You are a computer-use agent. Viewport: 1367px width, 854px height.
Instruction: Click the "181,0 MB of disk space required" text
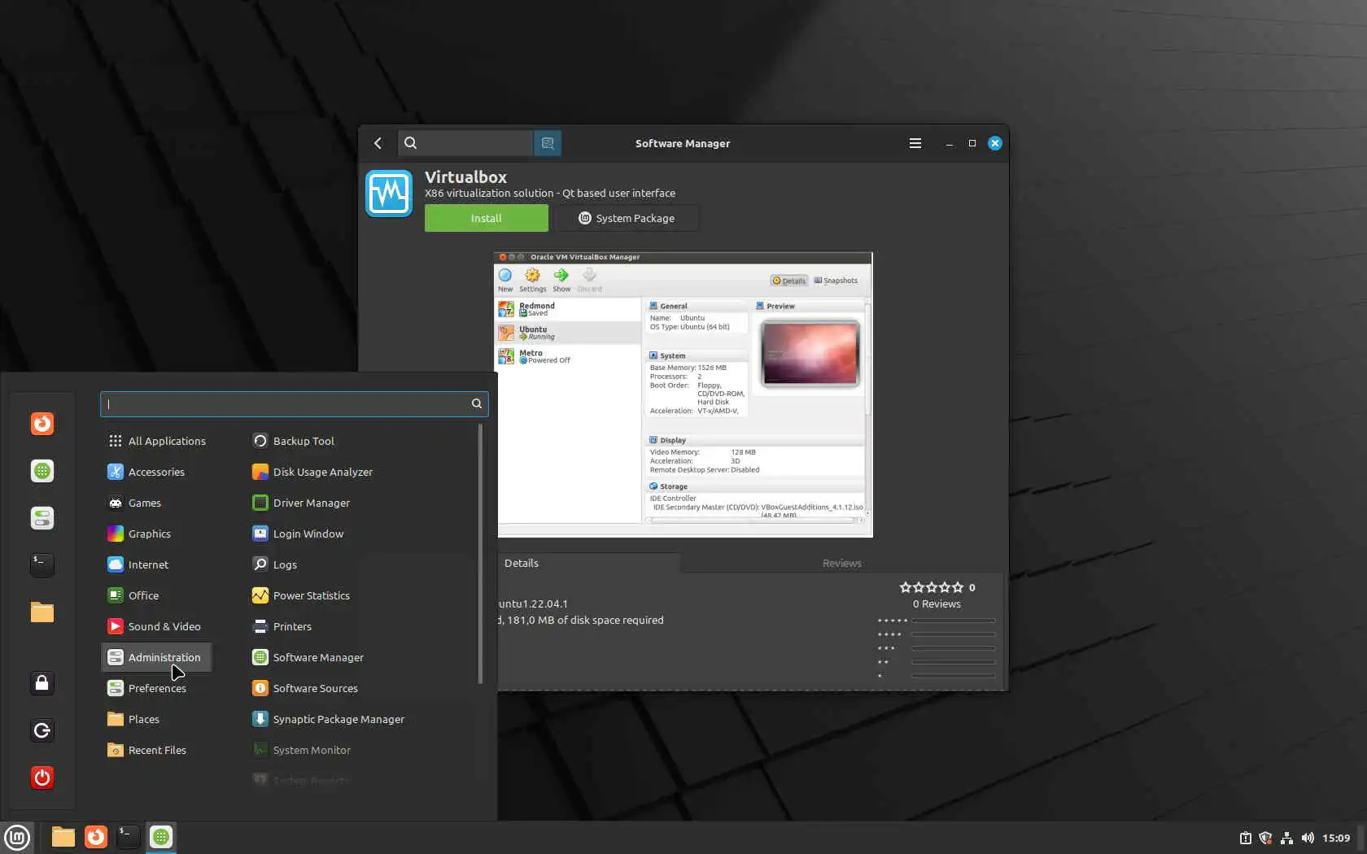coord(586,620)
